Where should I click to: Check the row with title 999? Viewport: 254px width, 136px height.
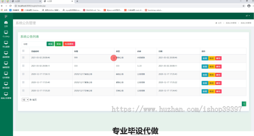23,57
